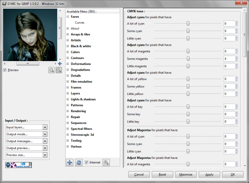Screen dimensions: 249x183
Task: Open the Preview size dropdown
Action: [x=27, y=155]
